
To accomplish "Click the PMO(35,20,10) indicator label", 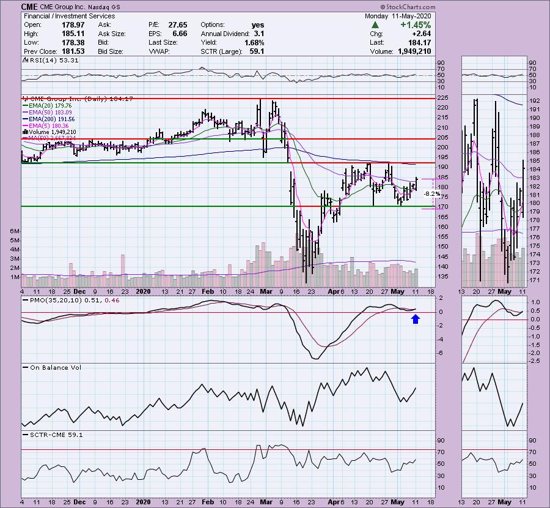I will (x=56, y=301).
